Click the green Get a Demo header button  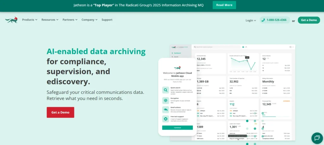tap(309, 20)
